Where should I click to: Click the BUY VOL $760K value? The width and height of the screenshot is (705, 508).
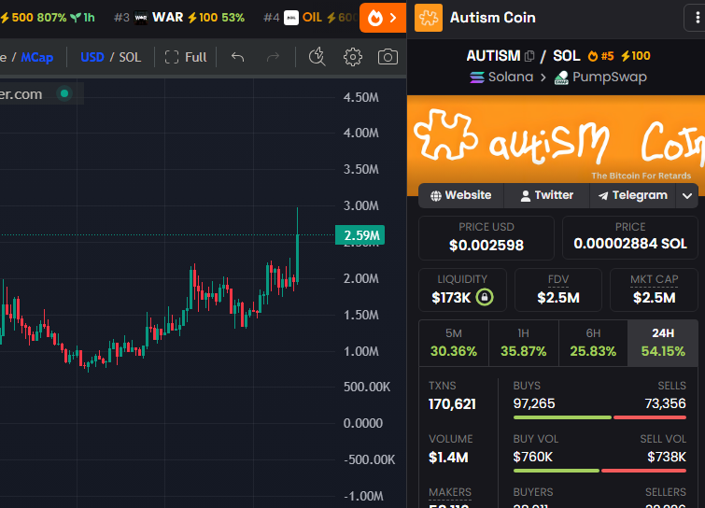532,458
